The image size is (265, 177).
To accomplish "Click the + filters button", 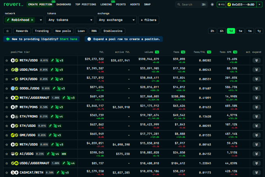I will [x=148, y=20].
